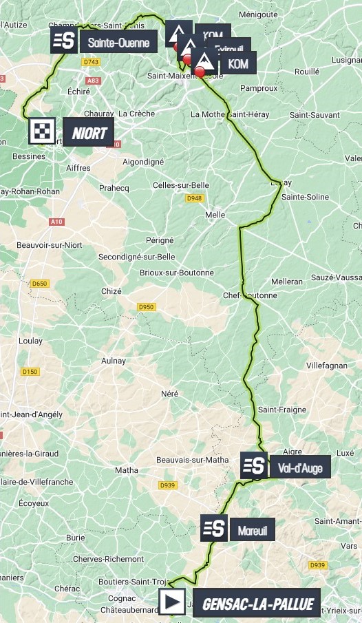
Task: Click the Melle town label on map
Action: (x=215, y=215)
